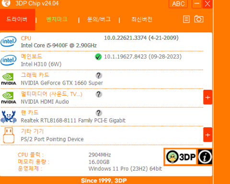This screenshot has height=184, width=230.
Task: Expand the 멀티미디어 devices with plus button
Action: click(207, 97)
